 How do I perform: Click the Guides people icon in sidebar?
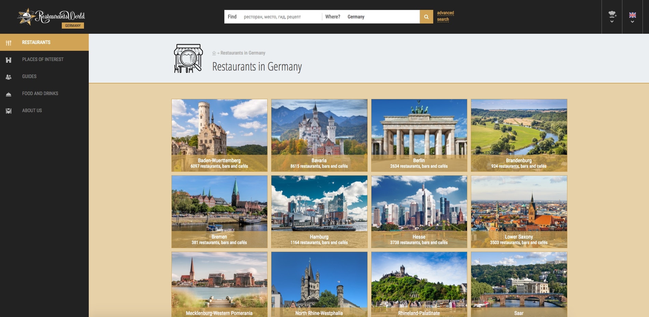(x=8, y=76)
